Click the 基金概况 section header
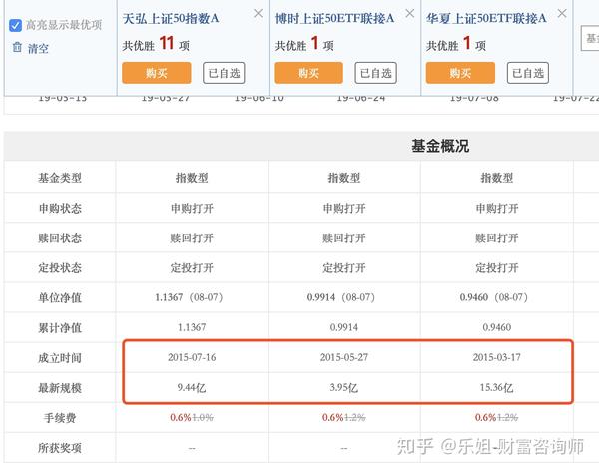This screenshot has width=599, height=471. 440,146
